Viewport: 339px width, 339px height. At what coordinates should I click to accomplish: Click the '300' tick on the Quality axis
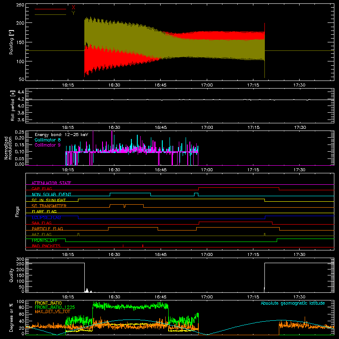click(20, 259)
